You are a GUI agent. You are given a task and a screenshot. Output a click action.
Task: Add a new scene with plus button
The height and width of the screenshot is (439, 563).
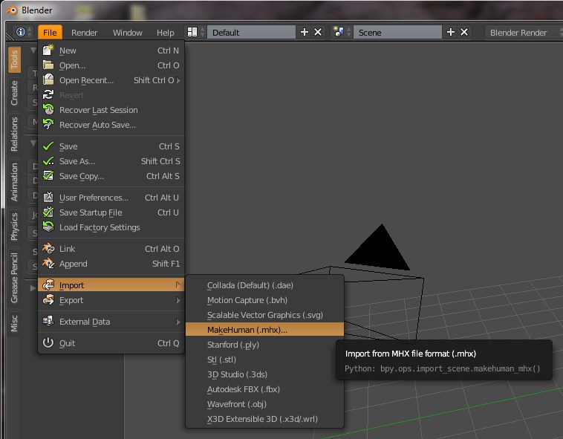click(450, 33)
